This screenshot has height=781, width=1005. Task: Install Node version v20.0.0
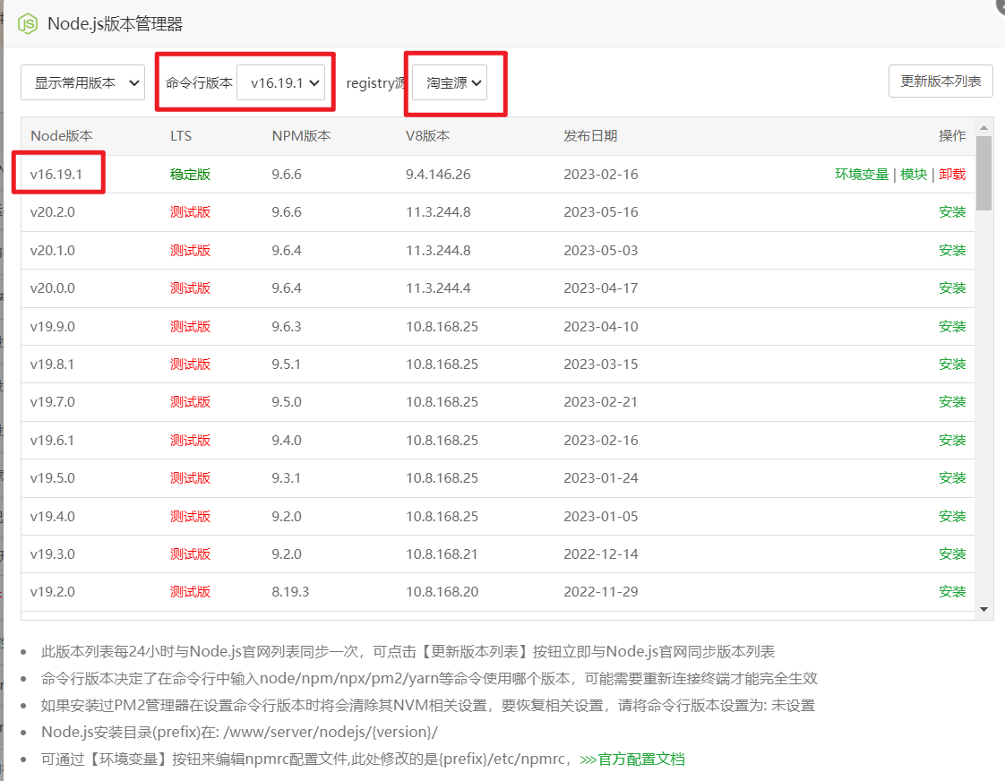pyautogui.click(x=952, y=288)
